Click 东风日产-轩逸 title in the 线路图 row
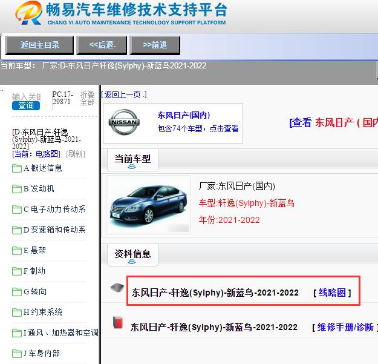 [x=215, y=293]
